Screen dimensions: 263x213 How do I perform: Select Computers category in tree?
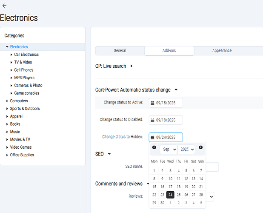19,101
